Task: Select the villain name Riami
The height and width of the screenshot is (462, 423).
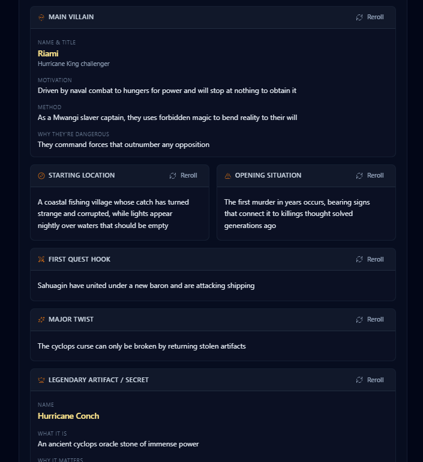Action: click(48, 53)
